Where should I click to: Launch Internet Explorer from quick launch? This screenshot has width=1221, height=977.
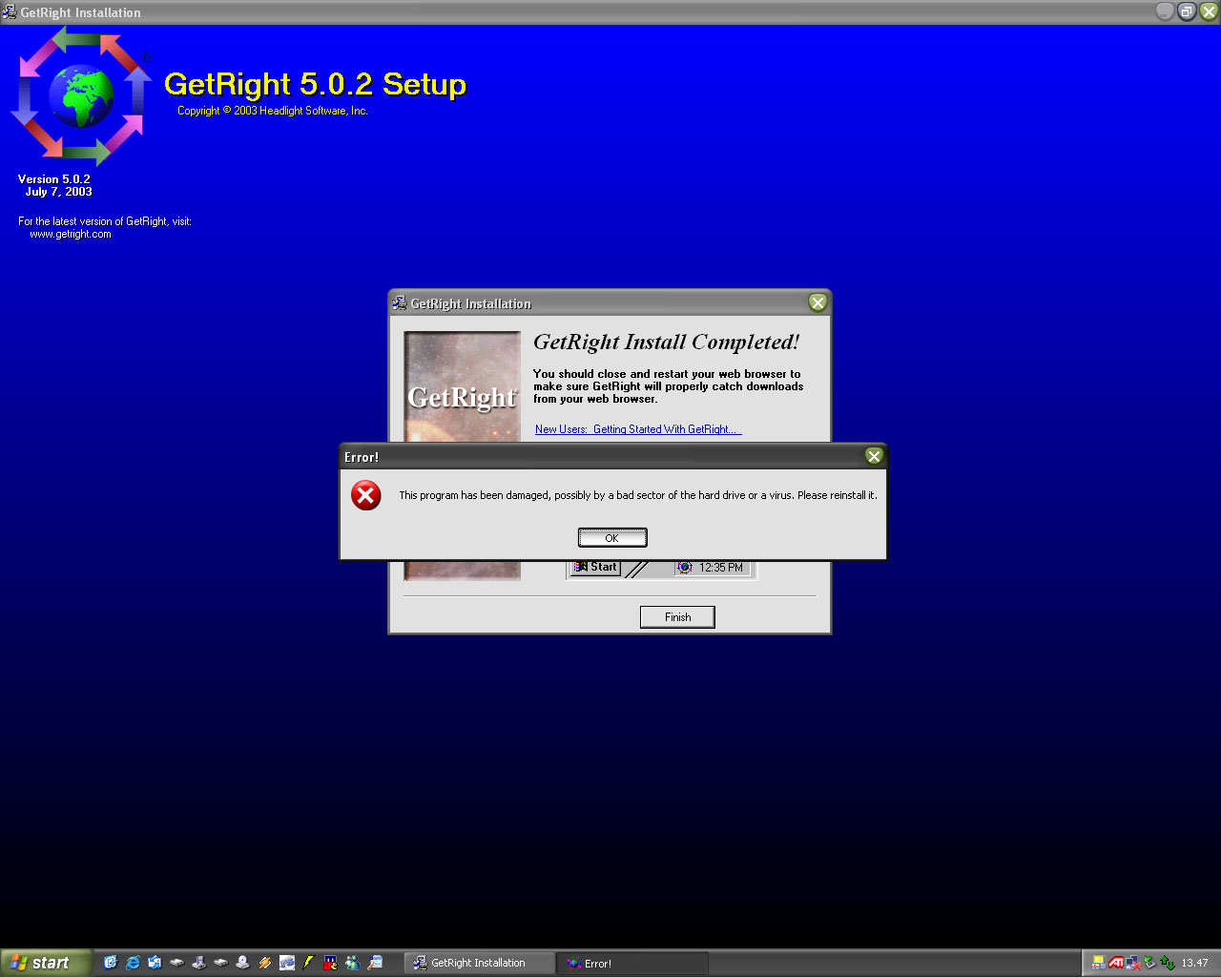coord(133,963)
